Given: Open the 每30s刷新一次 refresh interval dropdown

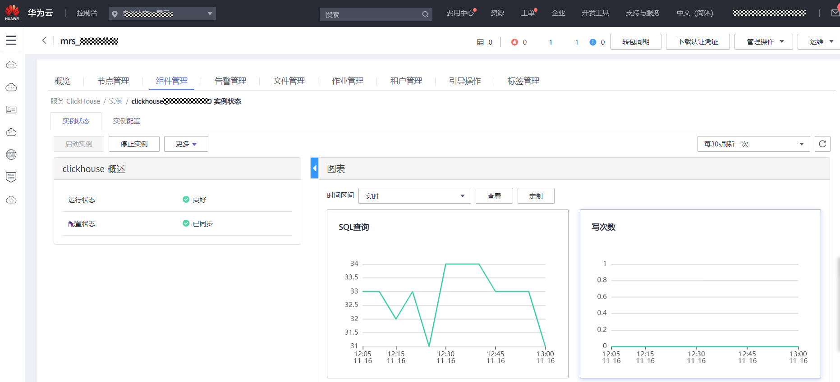Looking at the screenshot, I should pos(754,144).
